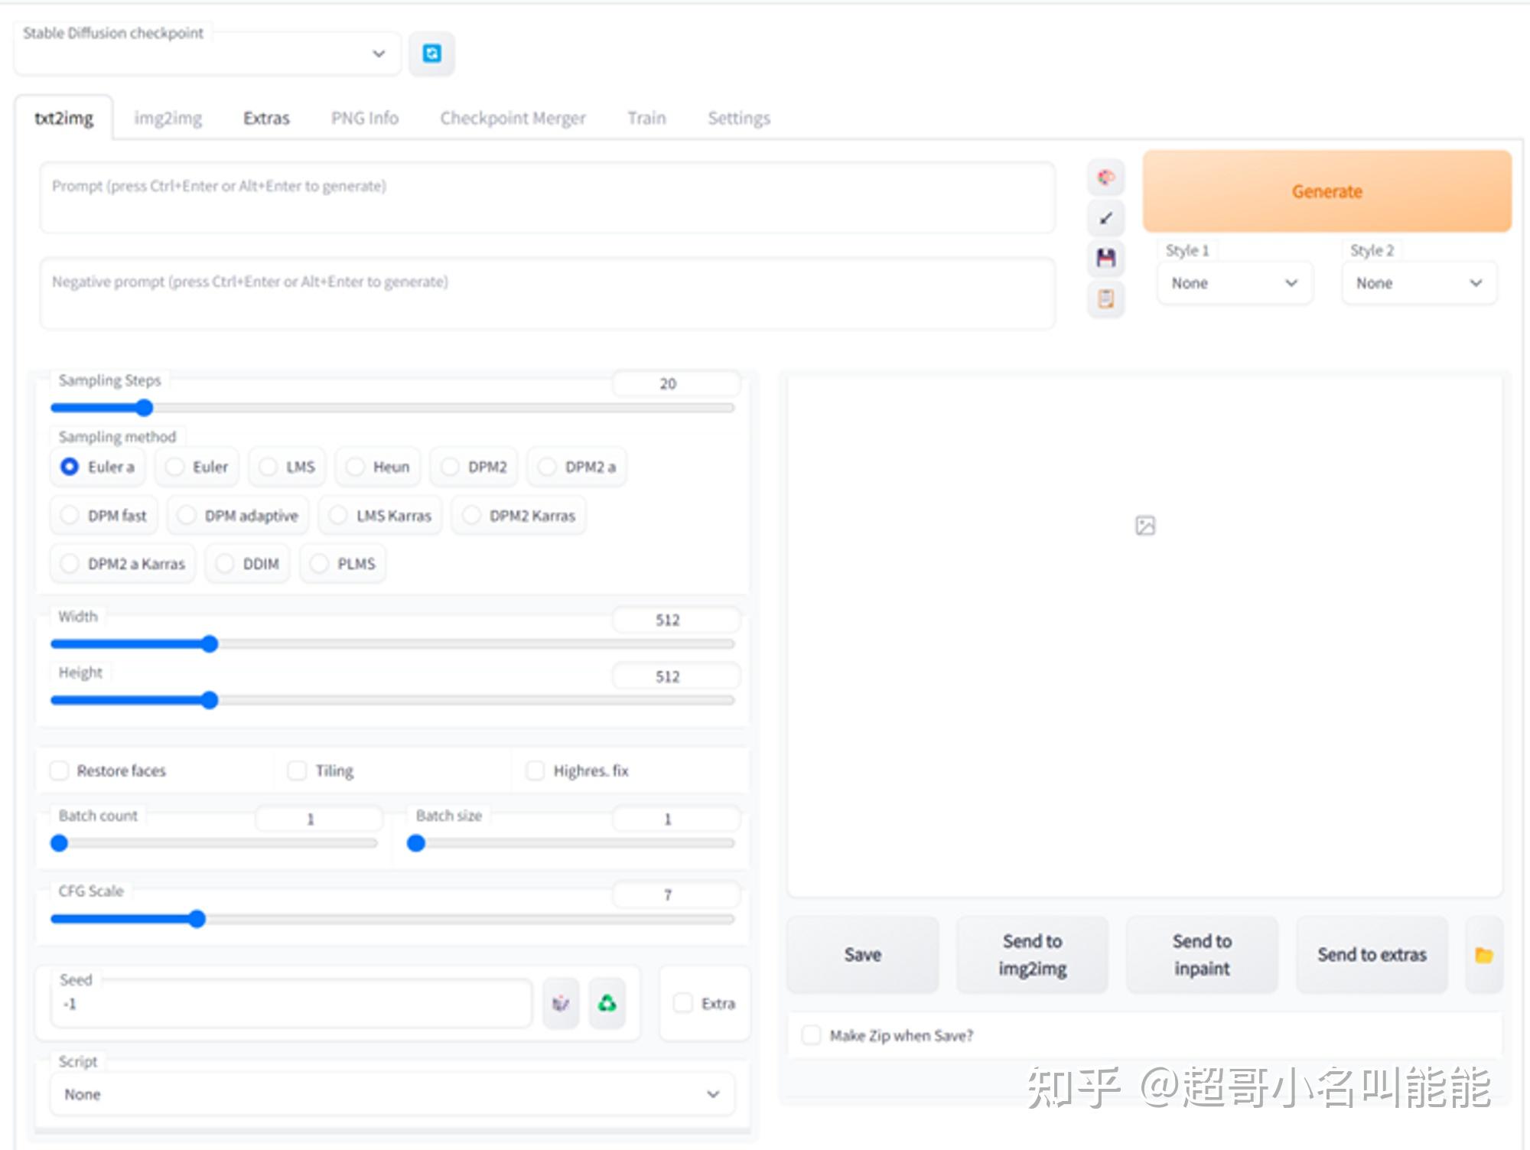Screen dimensions: 1530x1150
Task: Click inside the negative prompt field
Action: [x=548, y=293]
